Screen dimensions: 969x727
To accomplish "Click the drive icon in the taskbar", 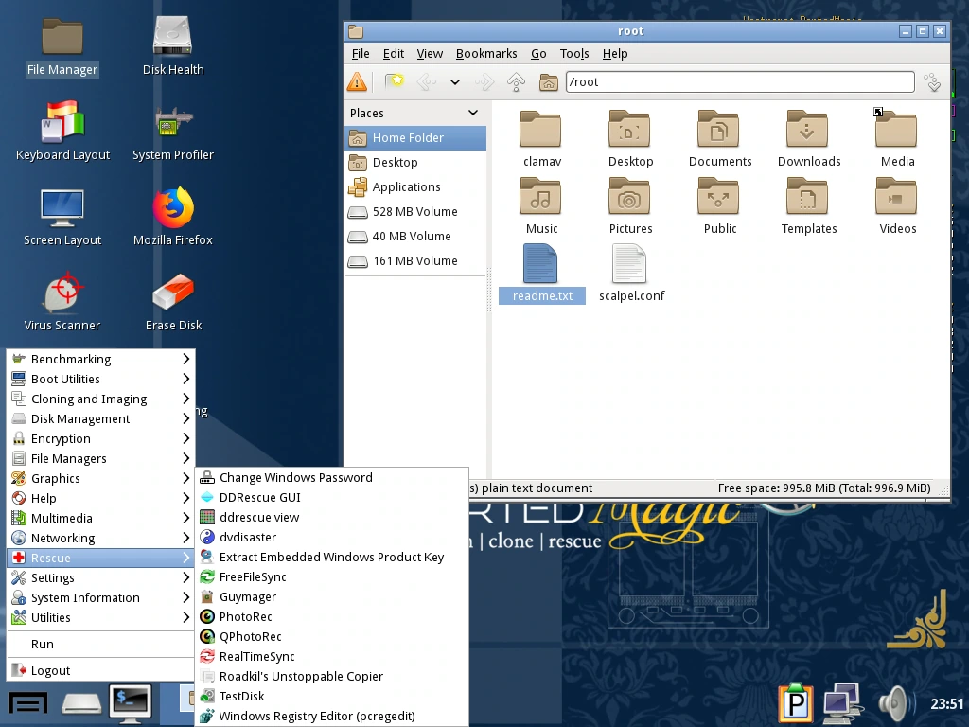I will pos(81,703).
